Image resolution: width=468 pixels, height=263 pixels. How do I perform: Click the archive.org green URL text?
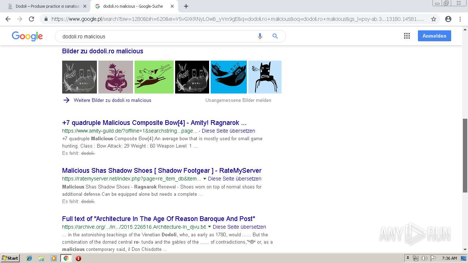click(x=134, y=227)
